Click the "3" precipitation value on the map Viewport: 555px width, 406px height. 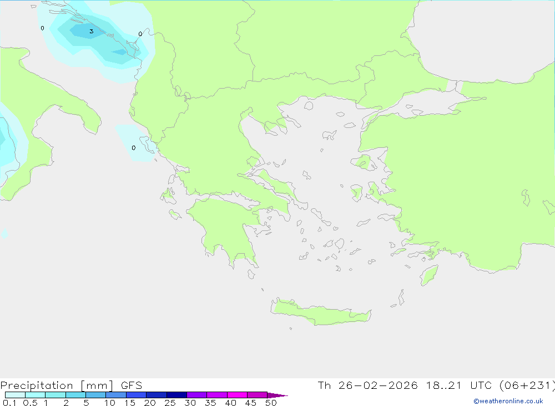(x=92, y=32)
